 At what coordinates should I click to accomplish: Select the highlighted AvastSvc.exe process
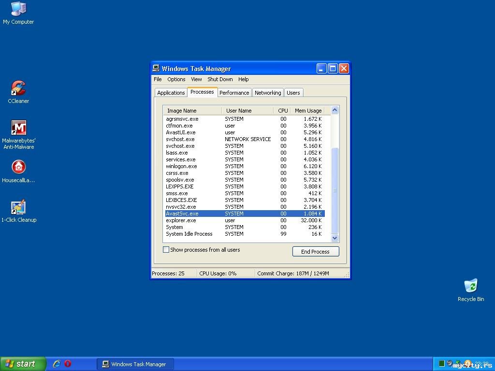245,214
